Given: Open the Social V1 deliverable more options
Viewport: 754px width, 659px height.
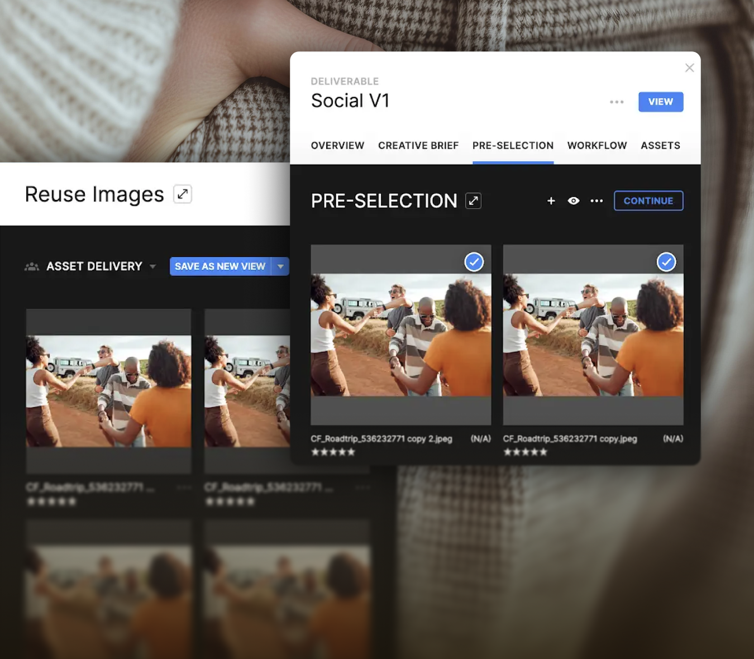Looking at the screenshot, I should coord(616,102).
